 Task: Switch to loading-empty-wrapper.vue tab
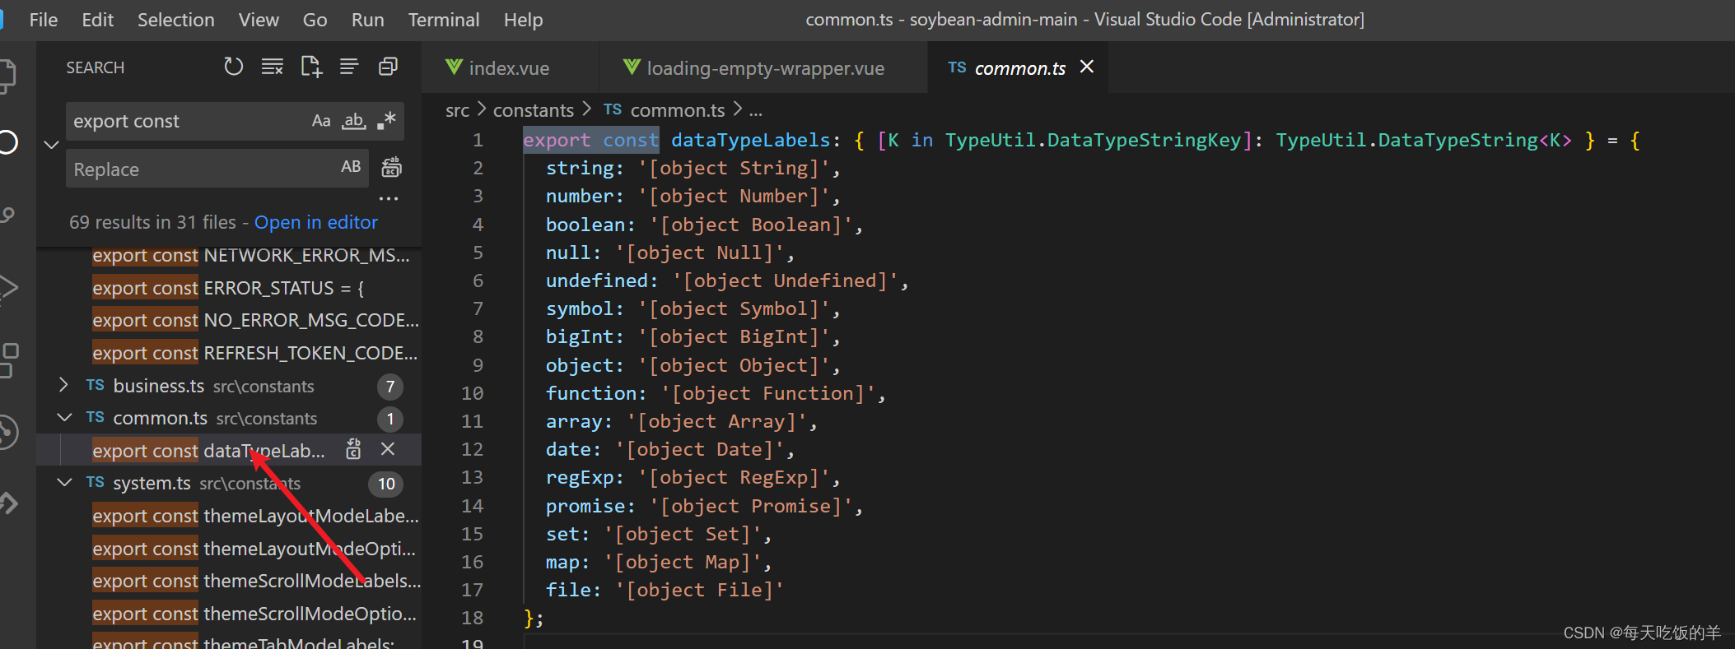[x=765, y=68]
